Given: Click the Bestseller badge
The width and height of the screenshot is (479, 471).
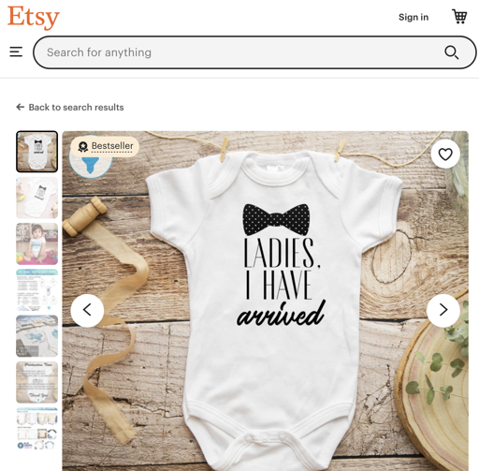Looking at the screenshot, I should pos(105,146).
